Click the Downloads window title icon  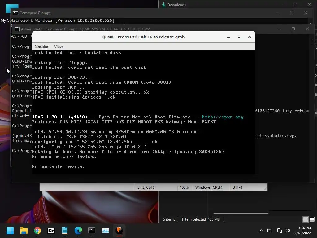164,5
